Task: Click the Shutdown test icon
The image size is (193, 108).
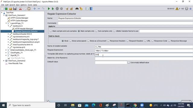Action: tap(62, 9)
